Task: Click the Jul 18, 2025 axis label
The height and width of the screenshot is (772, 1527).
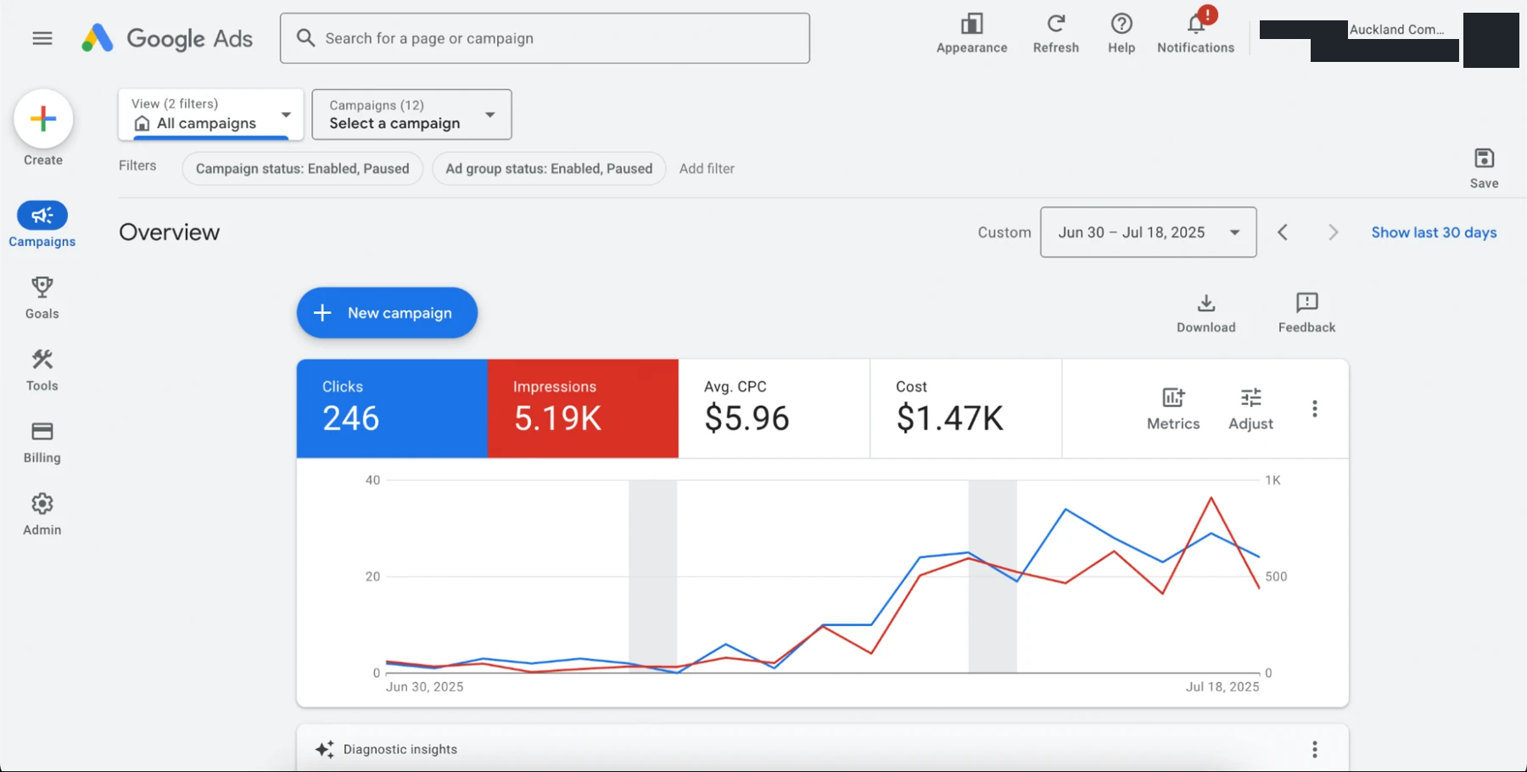Action: click(x=1222, y=687)
